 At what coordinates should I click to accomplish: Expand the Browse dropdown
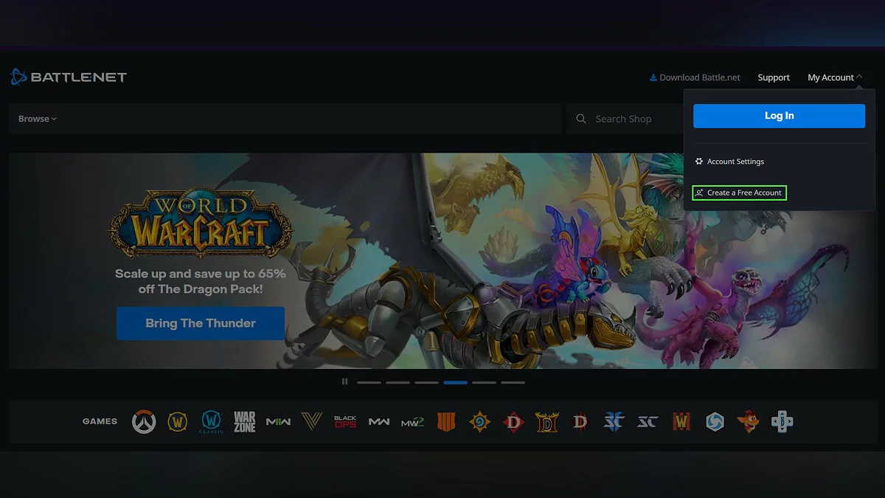38,119
